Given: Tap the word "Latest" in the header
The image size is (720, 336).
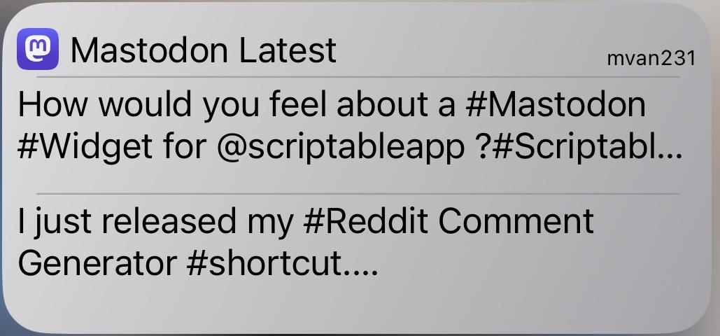Looking at the screenshot, I should pos(288,50).
